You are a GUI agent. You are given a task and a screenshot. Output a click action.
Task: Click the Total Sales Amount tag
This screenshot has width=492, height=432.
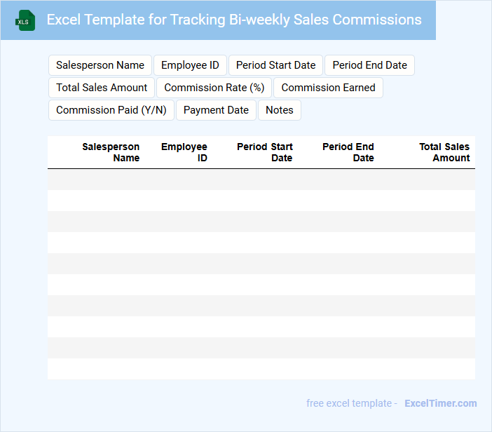click(x=102, y=88)
